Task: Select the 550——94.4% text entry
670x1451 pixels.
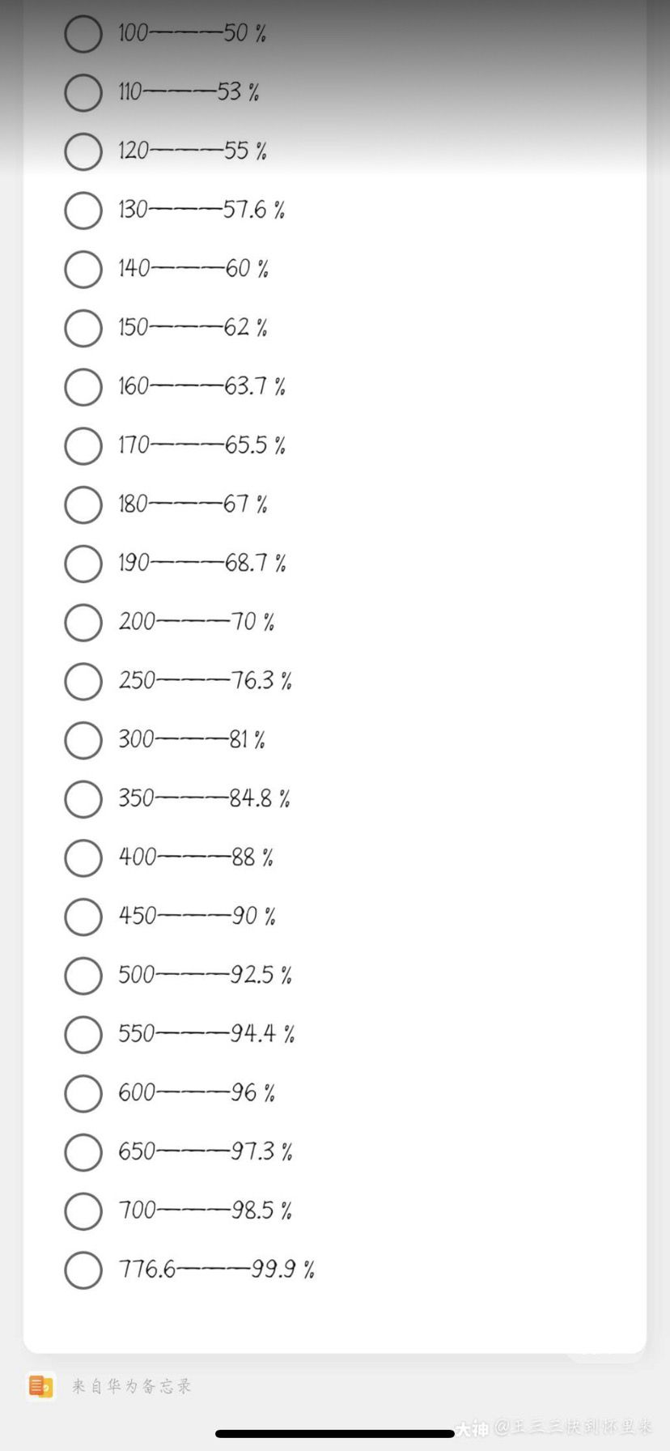Action: [x=206, y=1034]
